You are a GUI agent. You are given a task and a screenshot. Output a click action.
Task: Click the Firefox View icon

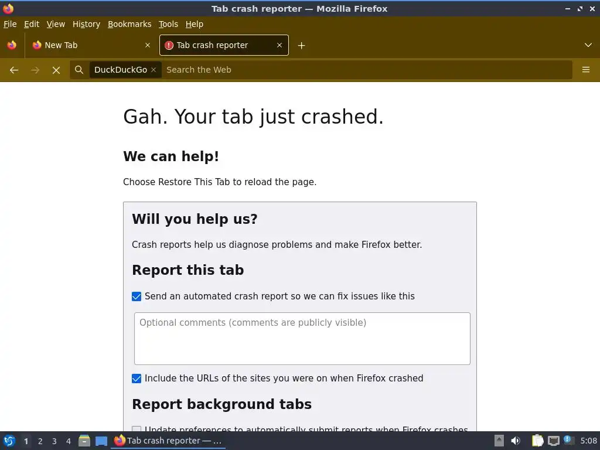pos(12,45)
